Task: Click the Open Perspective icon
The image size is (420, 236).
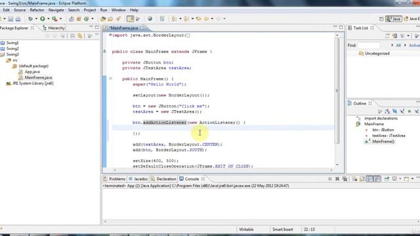Action: click(381, 19)
